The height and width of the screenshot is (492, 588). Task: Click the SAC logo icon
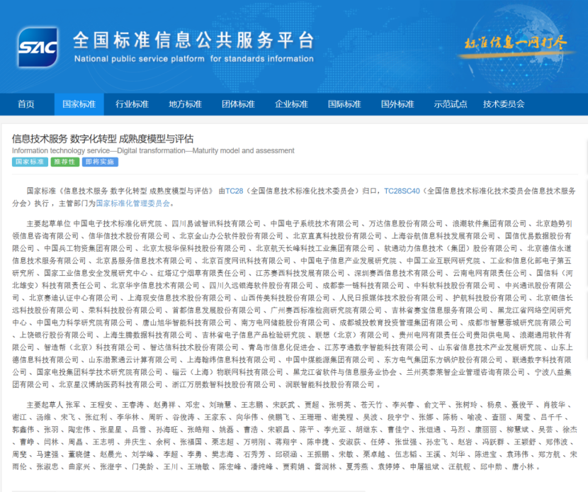pos(38,47)
